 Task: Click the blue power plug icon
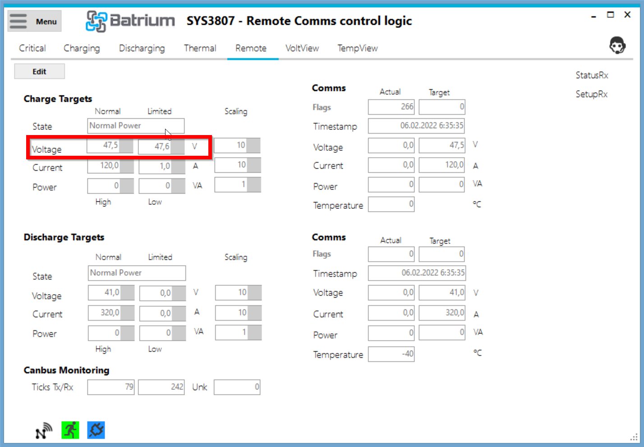coord(96,430)
